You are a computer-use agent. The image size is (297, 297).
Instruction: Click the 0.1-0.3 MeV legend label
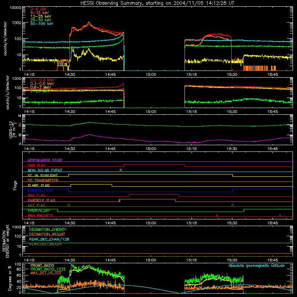tap(42, 80)
